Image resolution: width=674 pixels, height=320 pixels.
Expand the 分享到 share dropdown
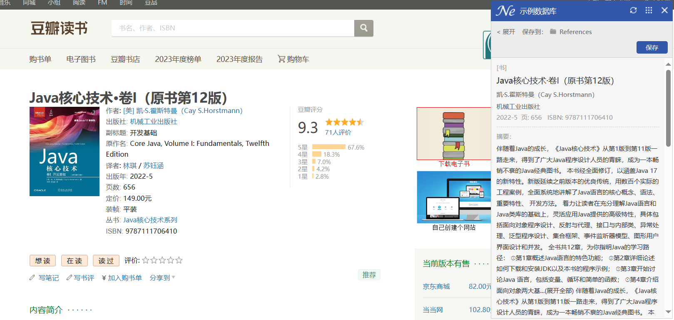point(162,278)
